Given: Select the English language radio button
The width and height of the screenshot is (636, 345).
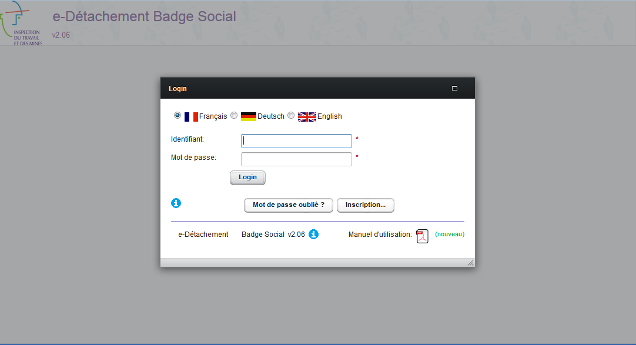Looking at the screenshot, I should coord(291,116).
